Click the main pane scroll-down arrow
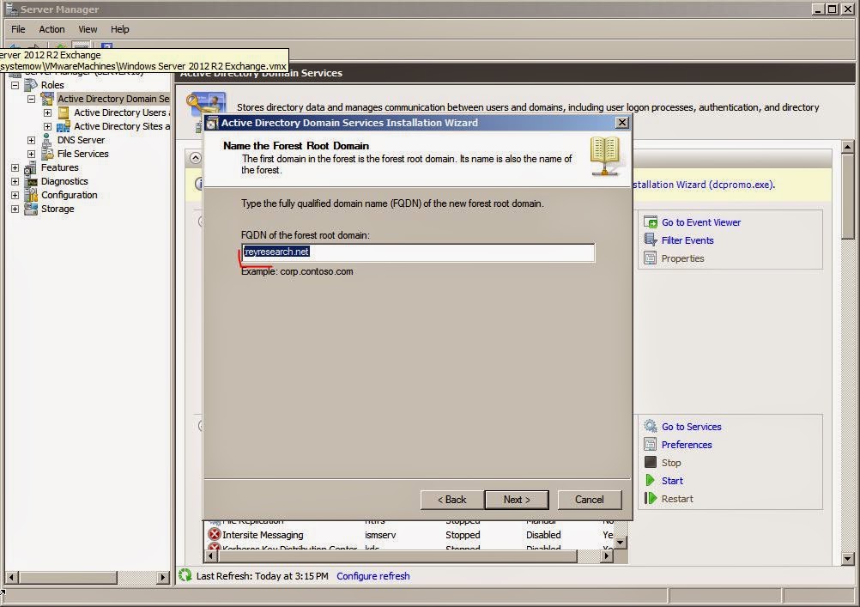This screenshot has width=860, height=607. (x=847, y=559)
